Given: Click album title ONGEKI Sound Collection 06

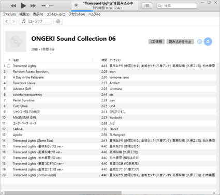Looking at the screenshot, I should coord(74,39).
